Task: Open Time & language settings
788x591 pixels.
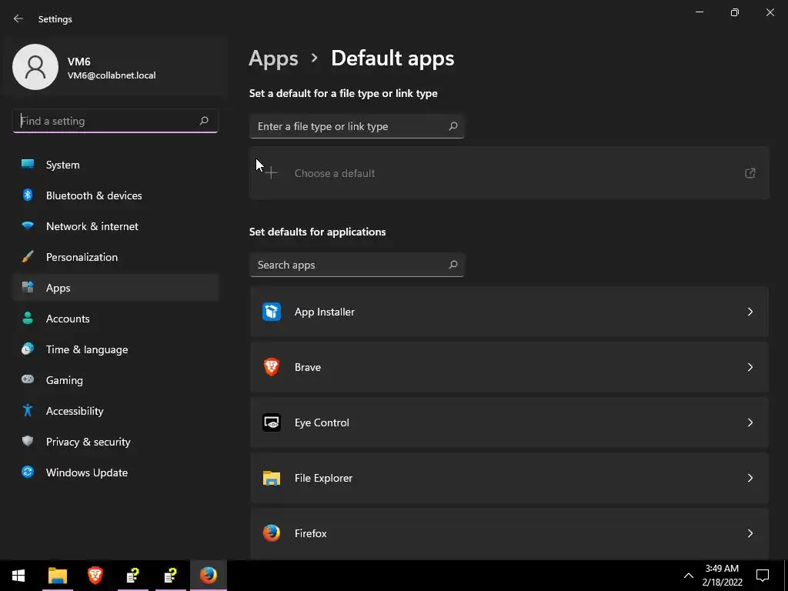Action: 116,349
